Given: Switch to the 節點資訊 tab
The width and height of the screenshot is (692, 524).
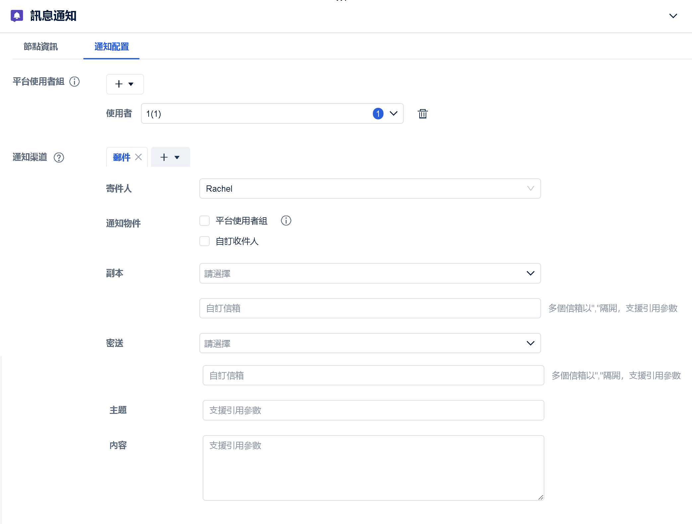Looking at the screenshot, I should point(41,47).
